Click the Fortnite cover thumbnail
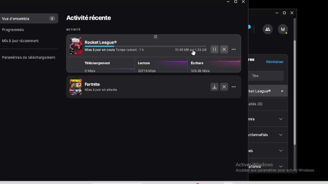This screenshot has width=328, height=184. click(76, 87)
